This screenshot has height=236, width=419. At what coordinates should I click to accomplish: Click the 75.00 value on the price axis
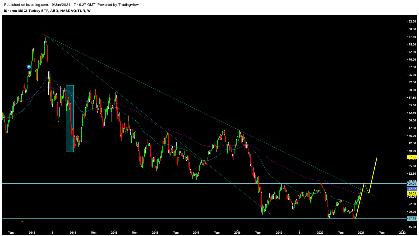pos(412,44)
